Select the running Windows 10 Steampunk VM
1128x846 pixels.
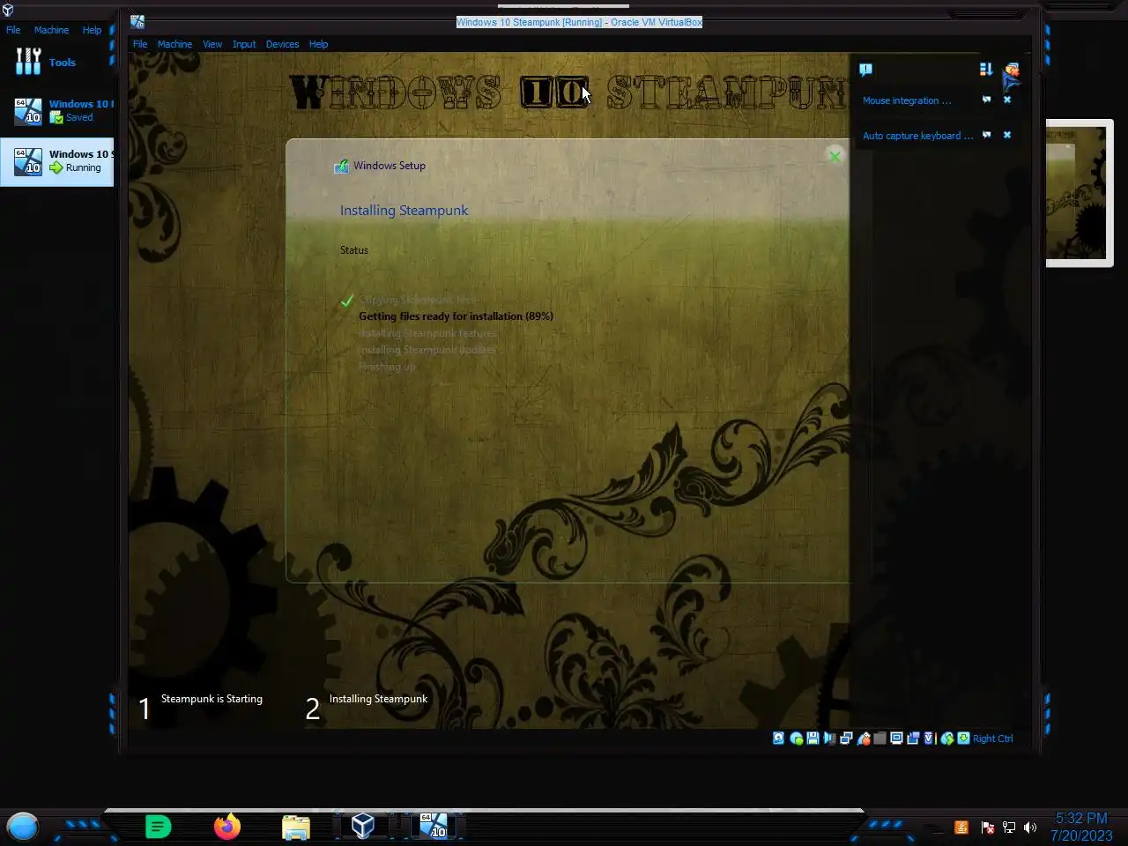point(56,161)
